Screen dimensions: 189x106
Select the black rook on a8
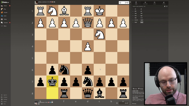[x=123, y=93]
